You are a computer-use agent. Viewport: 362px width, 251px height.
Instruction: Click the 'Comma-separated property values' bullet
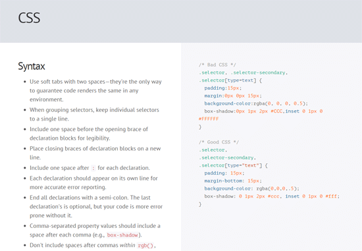[x=95, y=230]
